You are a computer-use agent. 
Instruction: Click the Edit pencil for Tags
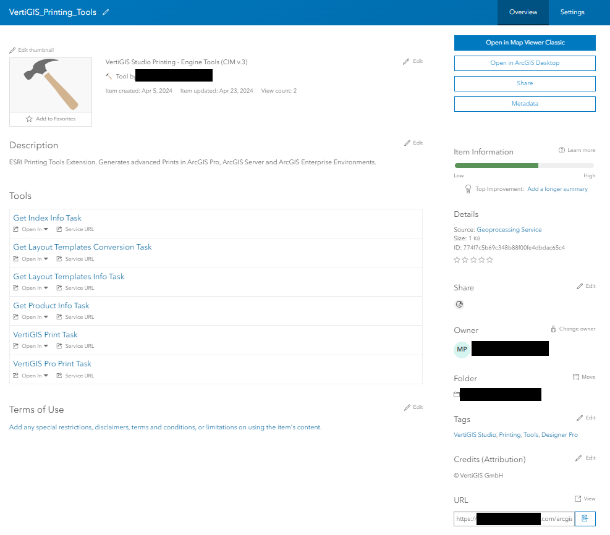580,418
